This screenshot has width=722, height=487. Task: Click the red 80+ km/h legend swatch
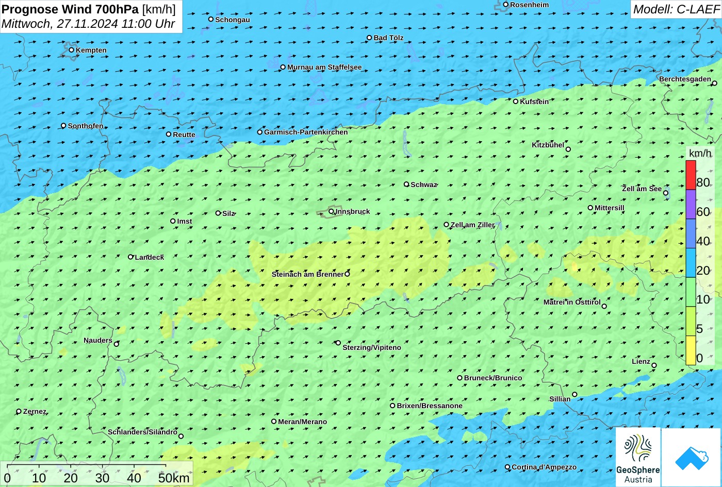691,175
